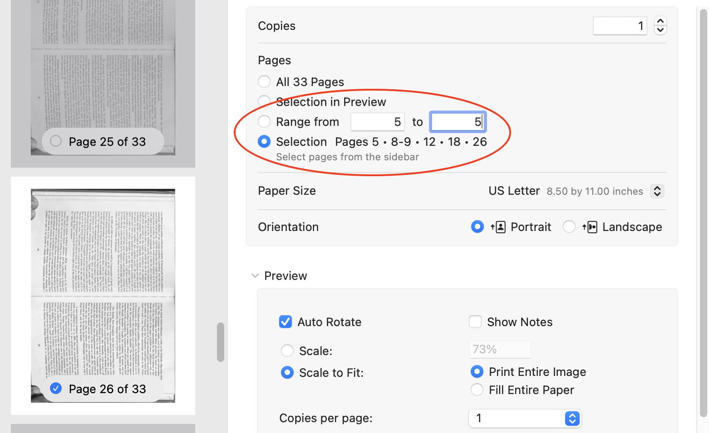Screen dimensions: 709x433
Task: Click the Range to end page field
Action: (x=458, y=122)
